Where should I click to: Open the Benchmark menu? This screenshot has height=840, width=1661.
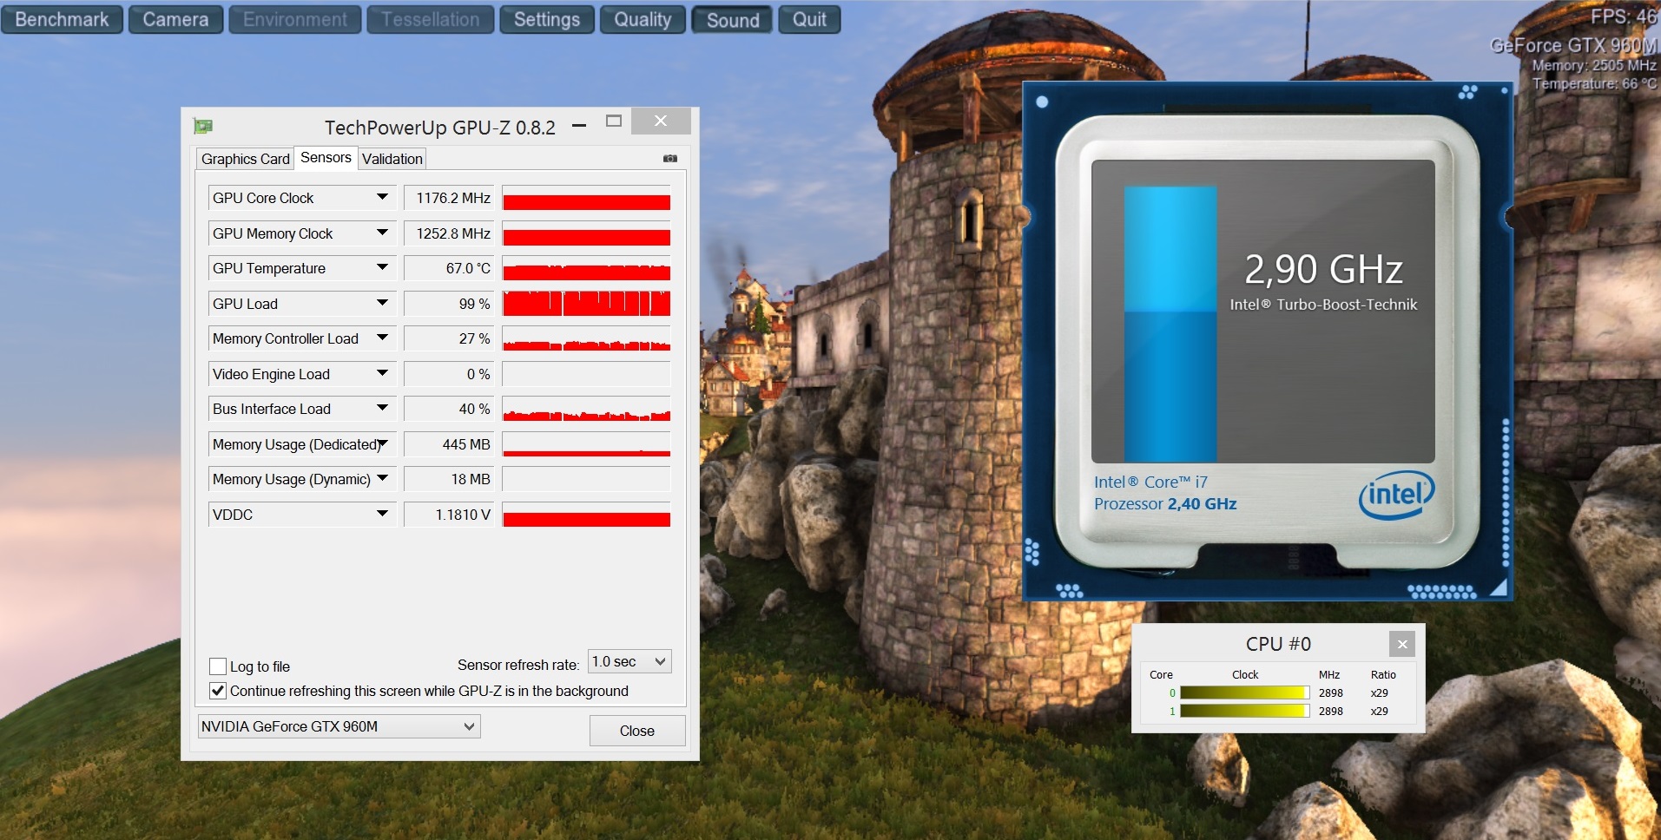(63, 19)
